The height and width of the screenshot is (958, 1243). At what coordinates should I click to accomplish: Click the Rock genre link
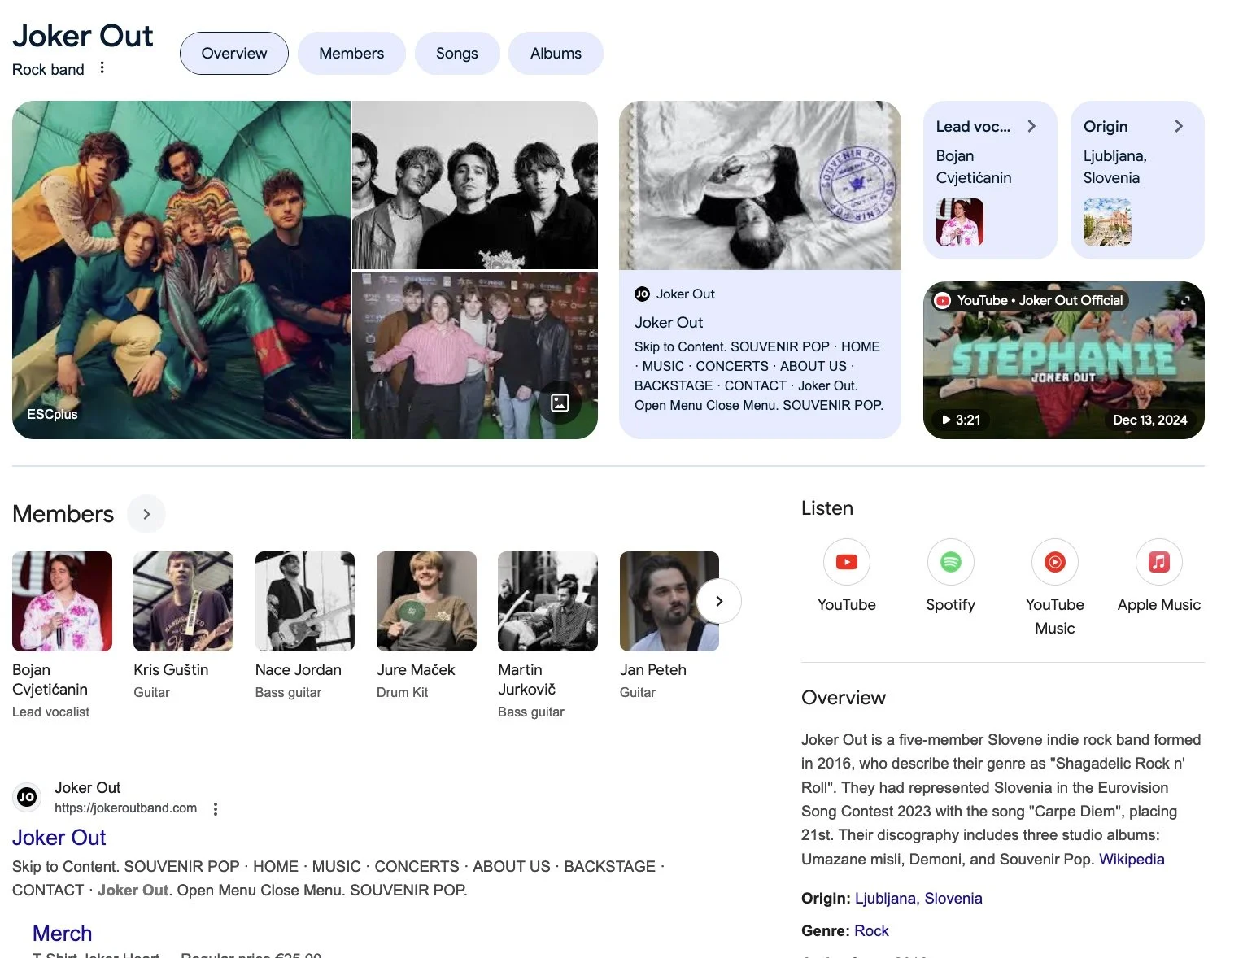[x=871, y=931]
